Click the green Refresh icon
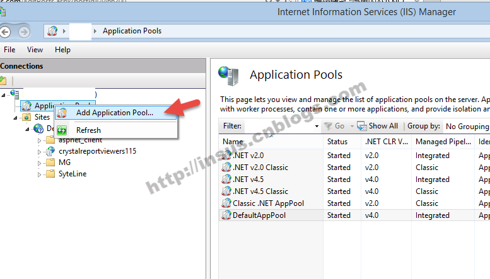The image size is (490, 279). pyautogui.click(x=62, y=130)
